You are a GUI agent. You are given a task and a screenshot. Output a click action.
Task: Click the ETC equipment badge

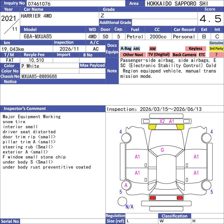click(202, 55)
